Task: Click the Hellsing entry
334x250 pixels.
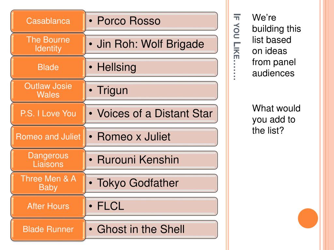Action: click(151, 67)
